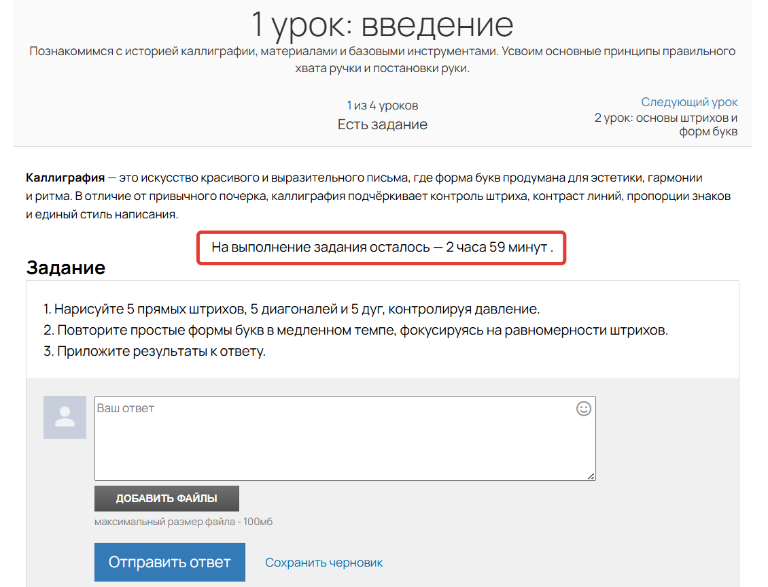768x587 pixels.
Task: Click the Есть задание label
Action: (x=383, y=124)
